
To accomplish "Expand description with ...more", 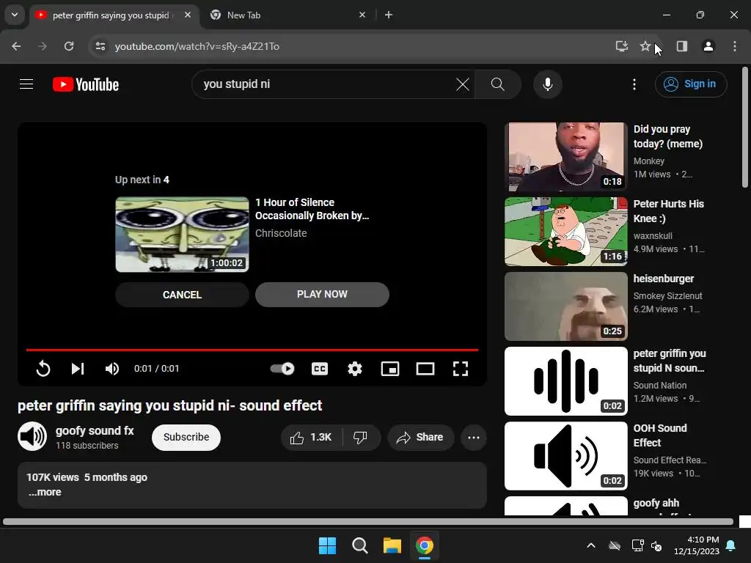I will coord(45,492).
